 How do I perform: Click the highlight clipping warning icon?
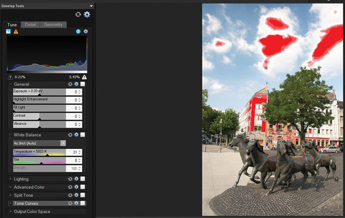click(x=85, y=77)
